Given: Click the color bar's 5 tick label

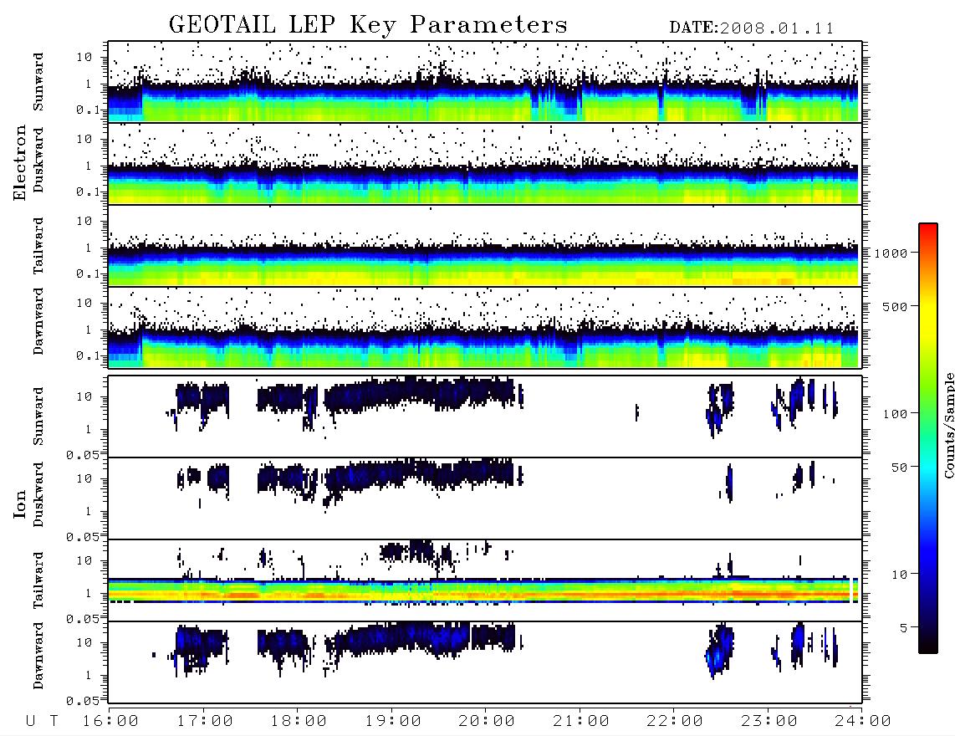Looking at the screenshot, I should click(x=903, y=628).
